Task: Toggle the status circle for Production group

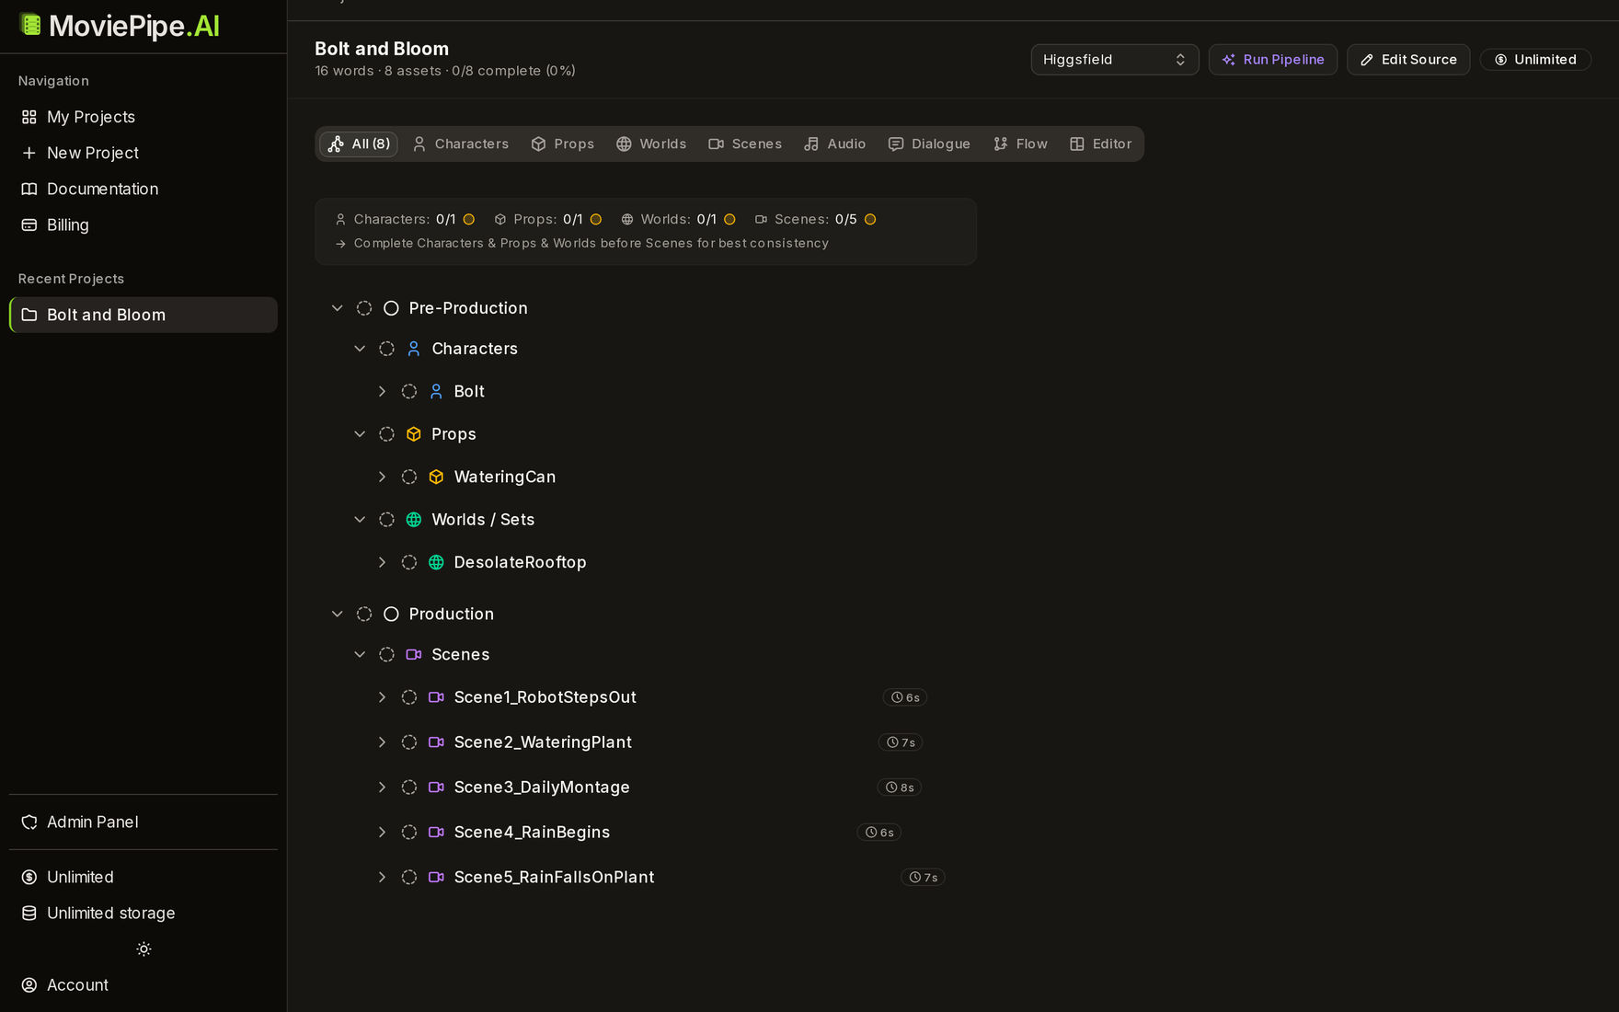Action: pos(364,614)
